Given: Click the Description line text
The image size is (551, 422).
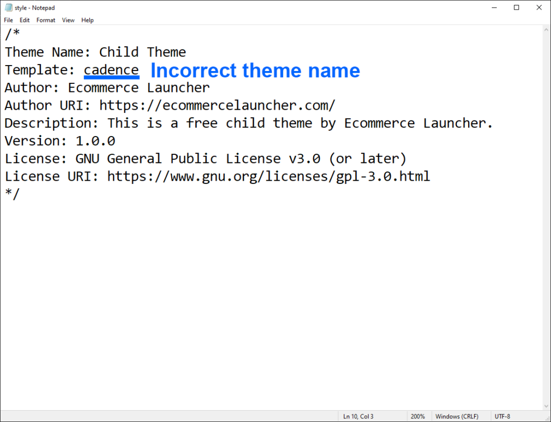Looking at the screenshot, I should pos(249,123).
